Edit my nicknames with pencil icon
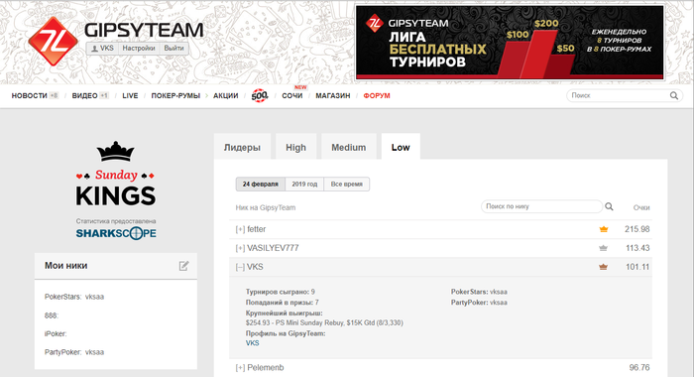Viewport: 694px width, 377px height. point(183,266)
